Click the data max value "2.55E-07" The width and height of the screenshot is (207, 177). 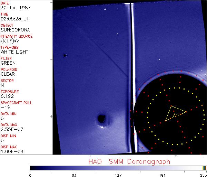[x=10, y=129]
